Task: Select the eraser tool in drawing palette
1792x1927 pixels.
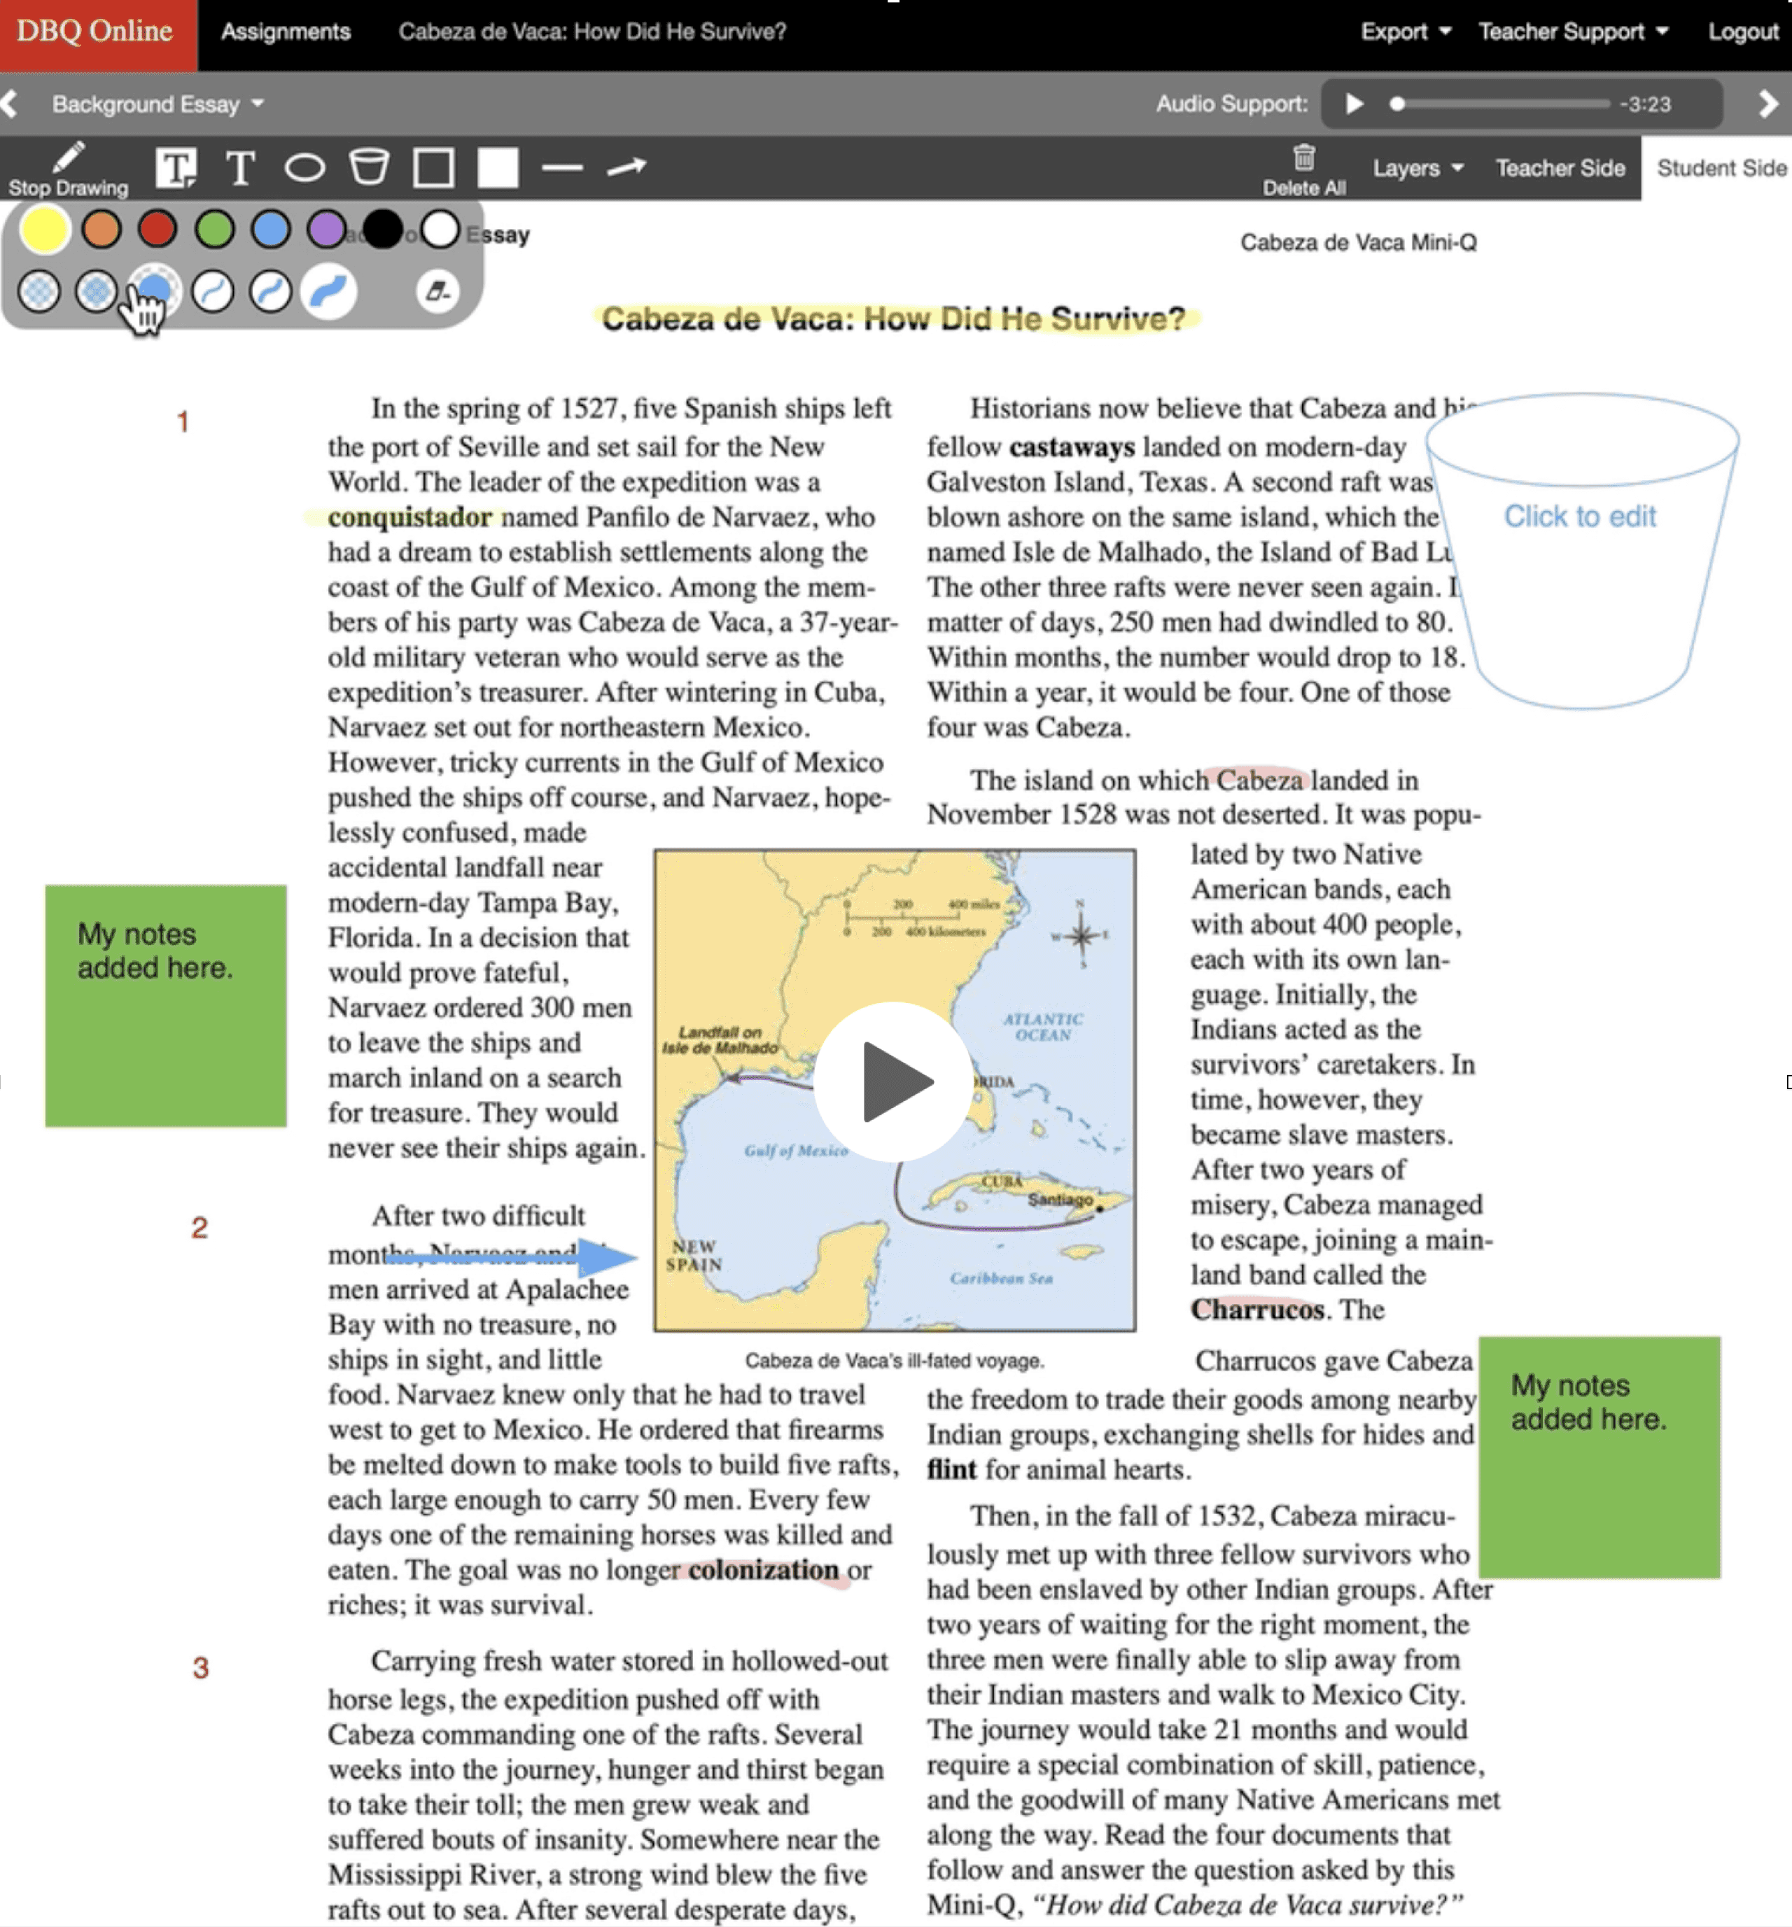Action: (438, 290)
